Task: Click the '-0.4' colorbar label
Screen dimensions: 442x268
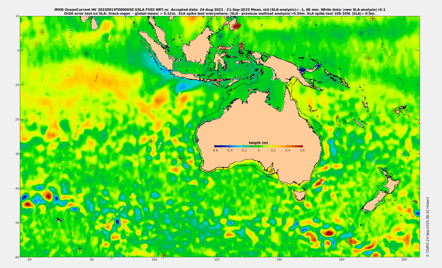Action: (x=230, y=150)
